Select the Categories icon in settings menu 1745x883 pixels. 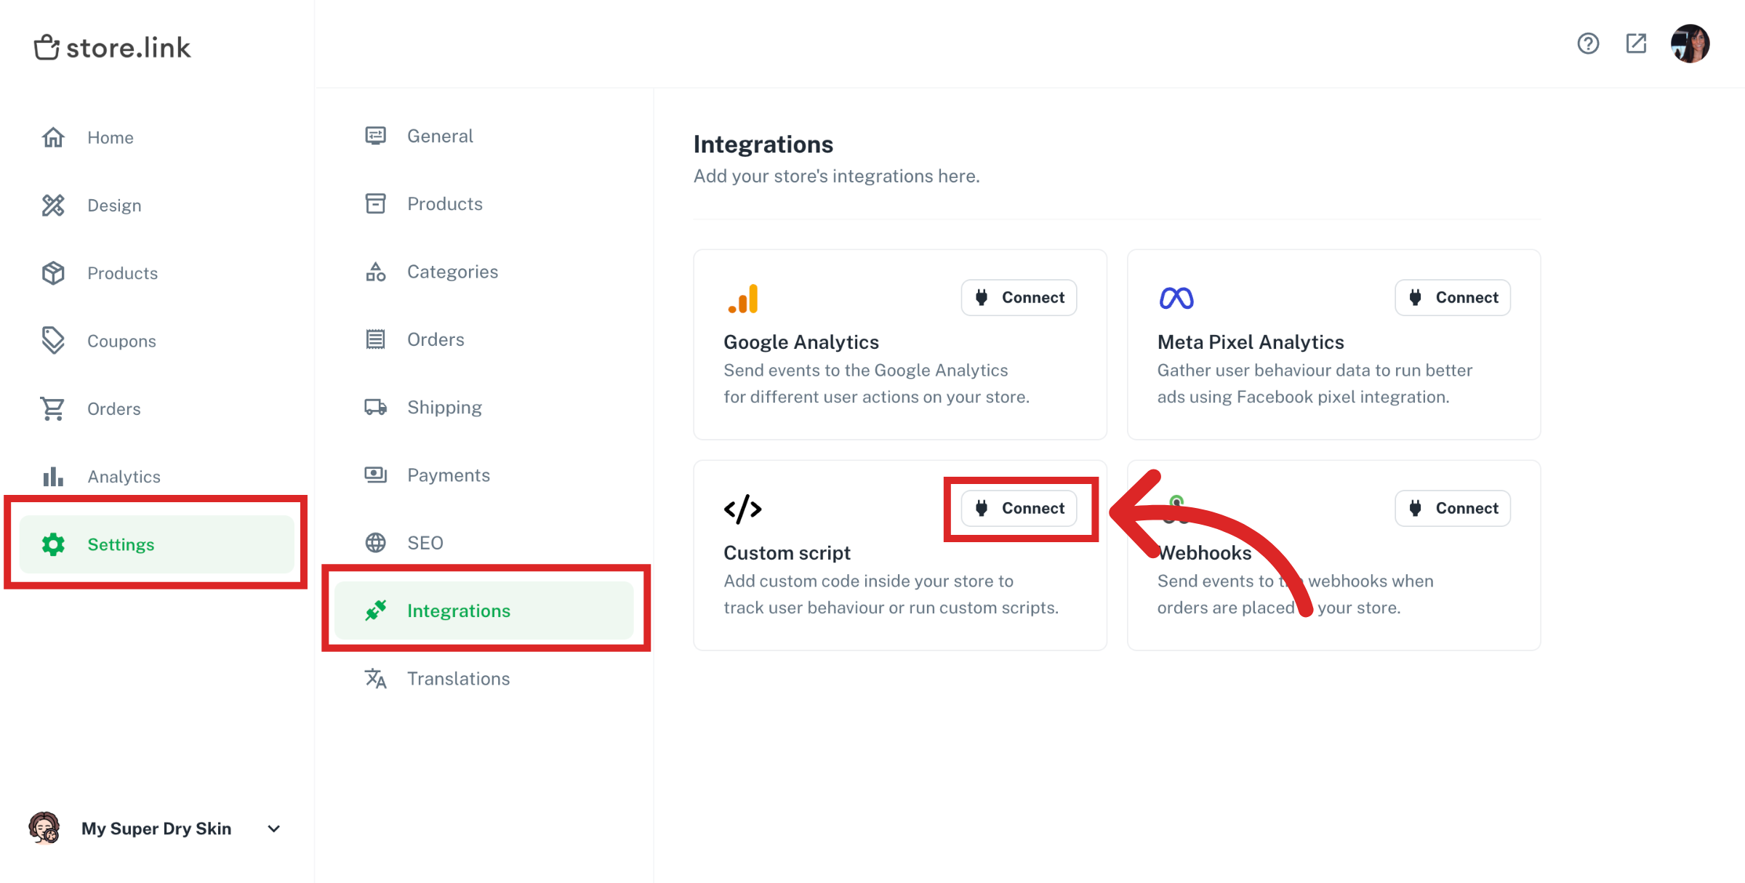[375, 271]
